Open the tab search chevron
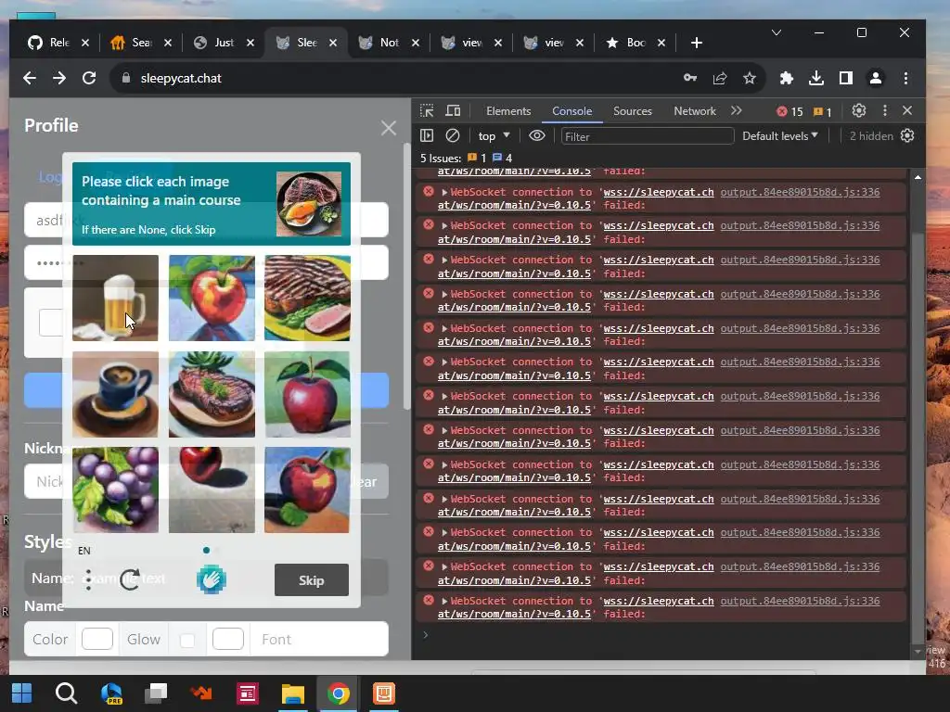Viewport: 950px width, 712px height. (x=777, y=32)
